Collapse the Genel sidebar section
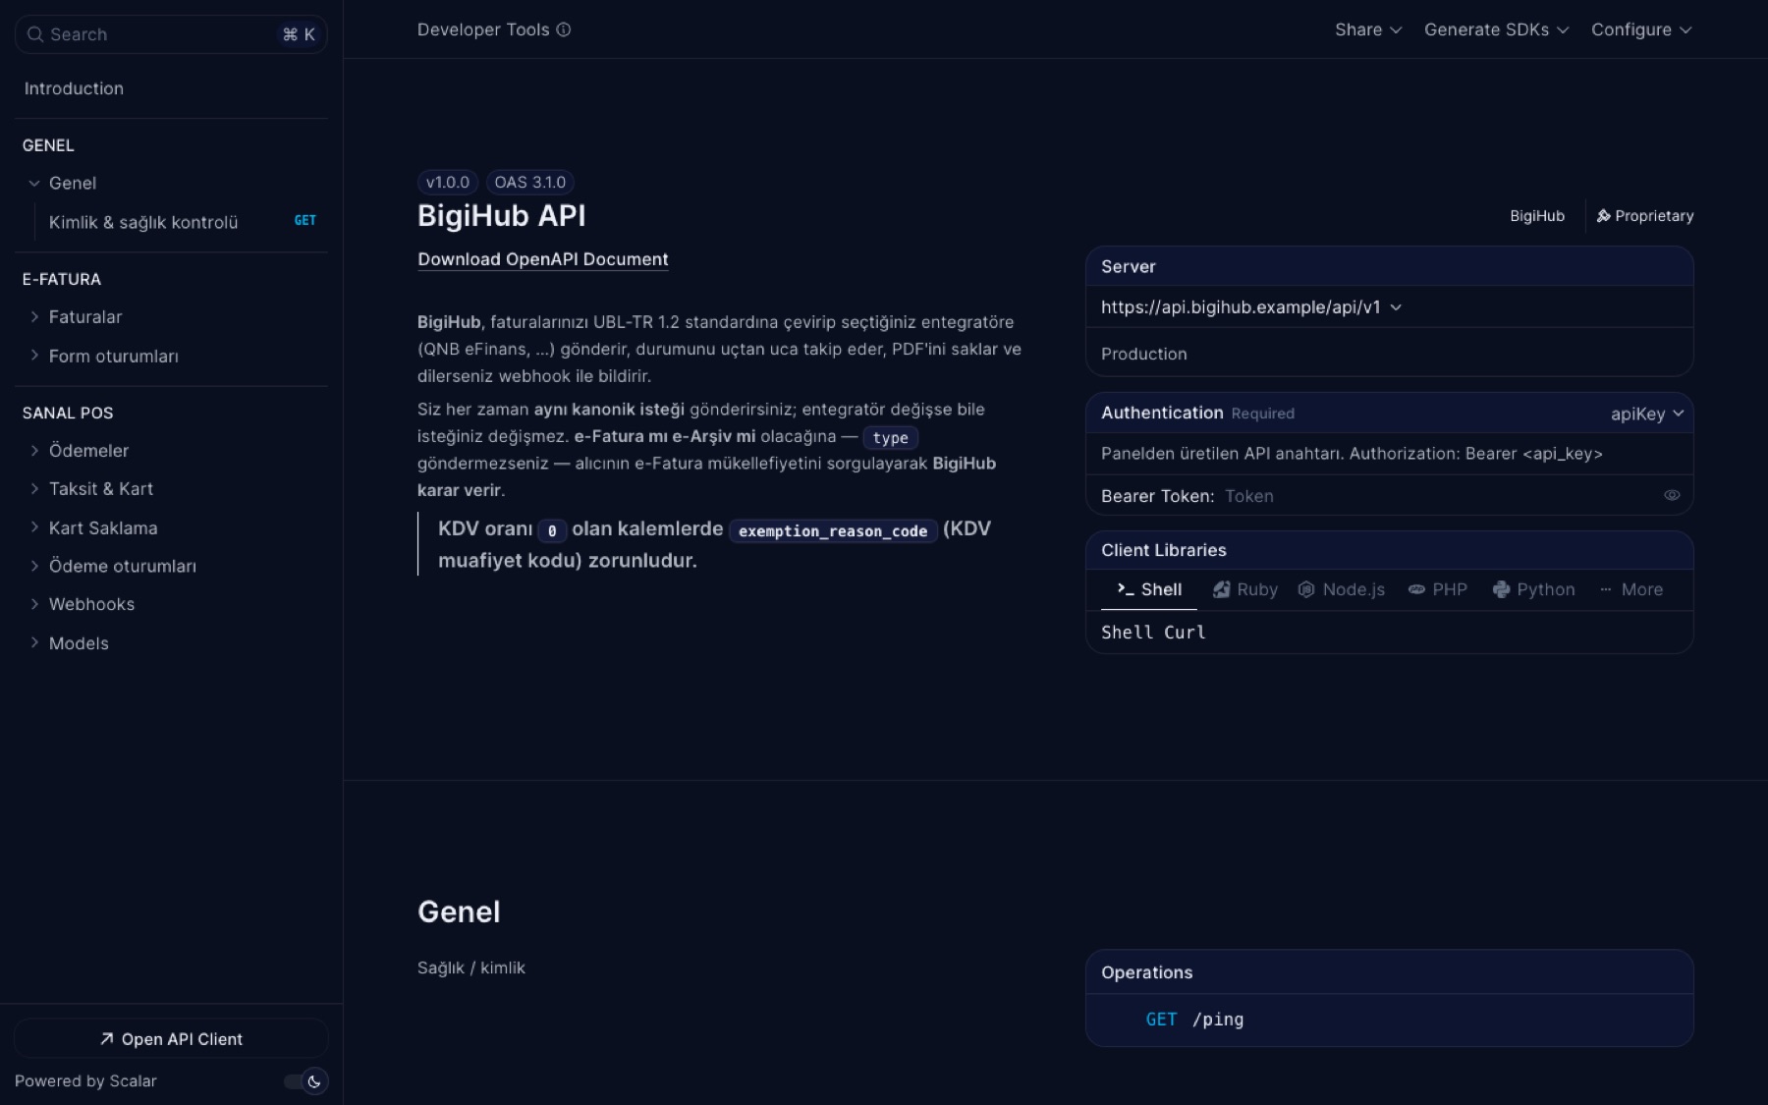 [34, 183]
